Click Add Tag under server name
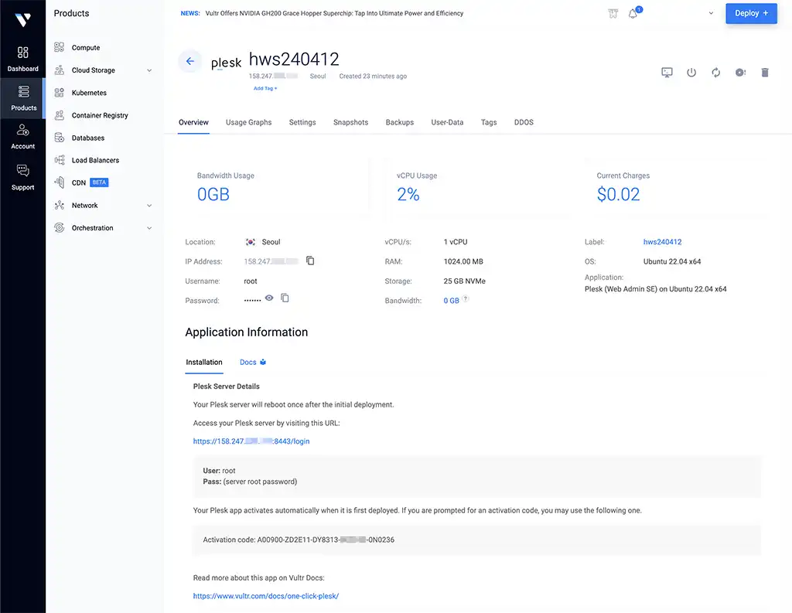This screenshot has width=792, height=613. point(265,88)
